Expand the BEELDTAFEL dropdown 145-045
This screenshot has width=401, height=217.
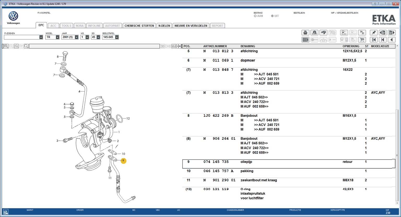point(117,37)
